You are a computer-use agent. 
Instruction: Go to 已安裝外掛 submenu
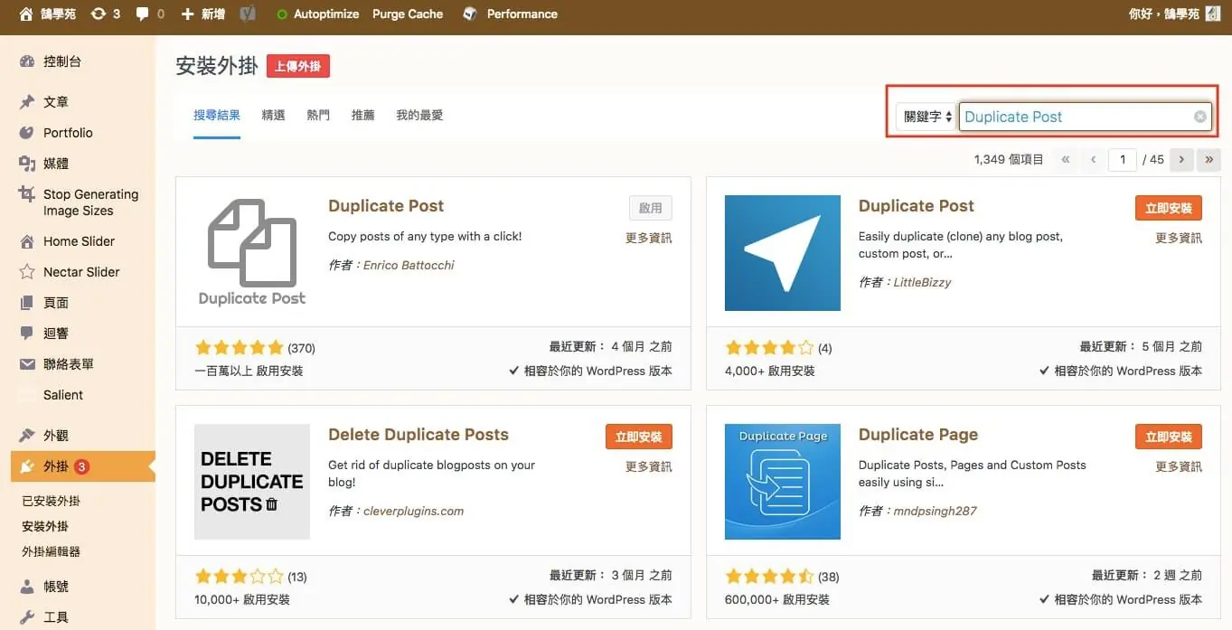[52, 501]
